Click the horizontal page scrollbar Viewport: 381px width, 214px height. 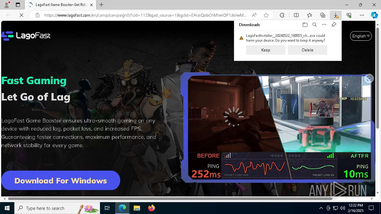(x=170, y=198)
